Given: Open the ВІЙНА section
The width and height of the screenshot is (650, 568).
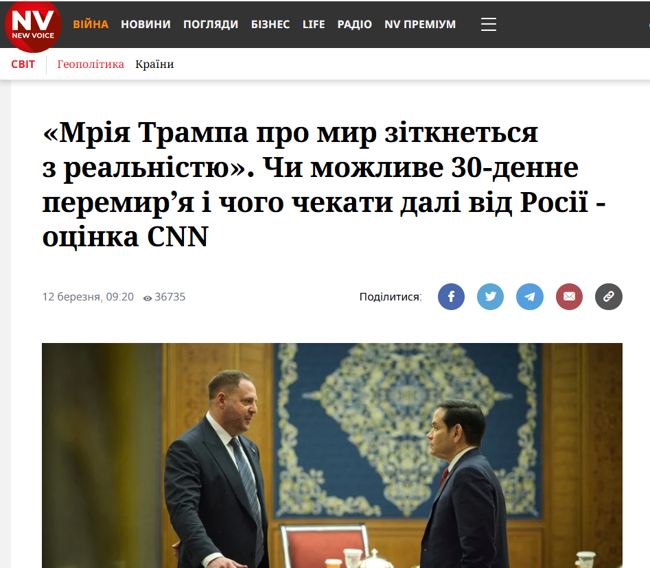Looking at the screenshot, I should pos(91,25).
